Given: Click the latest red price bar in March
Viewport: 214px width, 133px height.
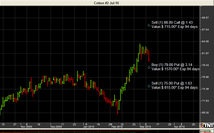Looking at the screenshot, I should (149, 56).
